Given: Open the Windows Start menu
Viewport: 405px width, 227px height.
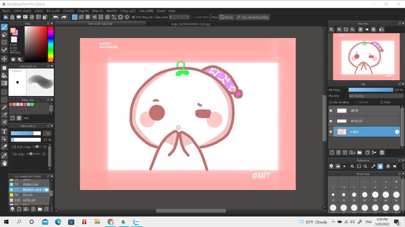Looking at the screenshot, I should coord(6,221).
